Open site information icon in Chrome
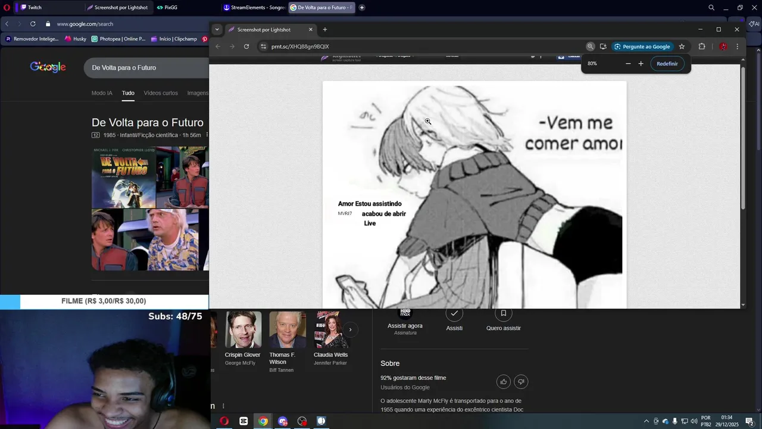The width and height of the screenshot is (762, 429). click(264, 46)
